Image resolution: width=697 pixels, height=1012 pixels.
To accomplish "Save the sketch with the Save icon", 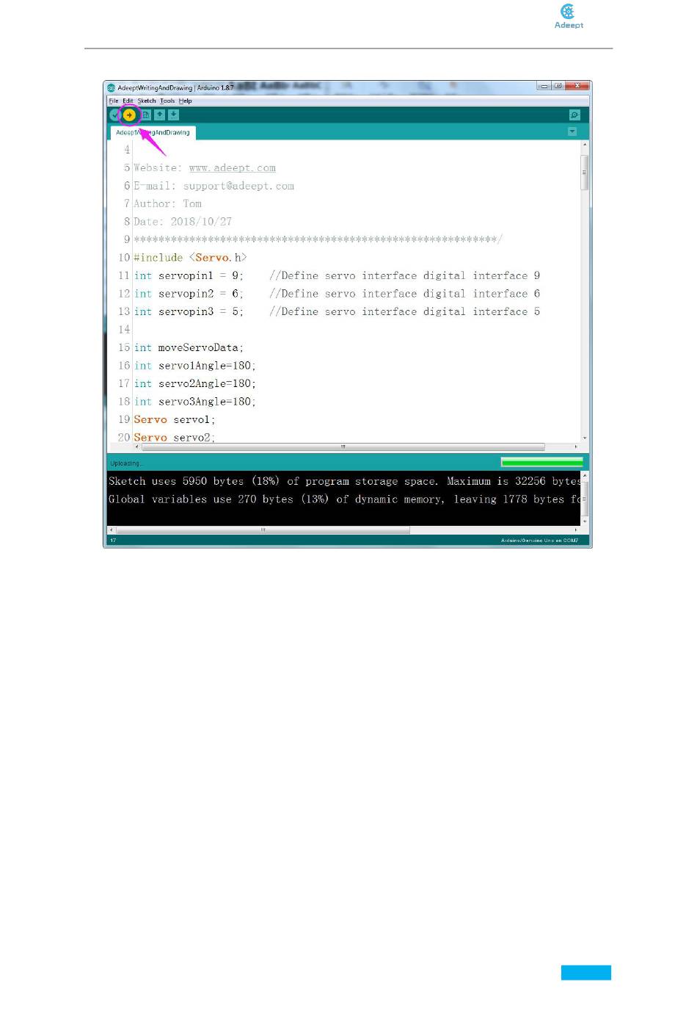I will (173, 115).
